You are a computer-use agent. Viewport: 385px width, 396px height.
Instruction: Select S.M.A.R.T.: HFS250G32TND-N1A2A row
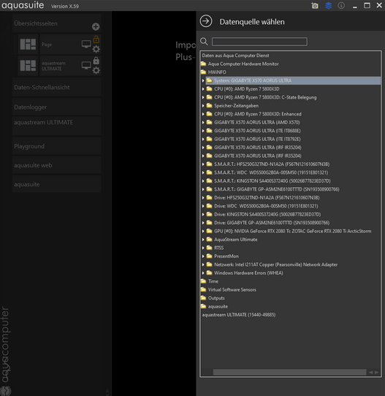point(272,164)
